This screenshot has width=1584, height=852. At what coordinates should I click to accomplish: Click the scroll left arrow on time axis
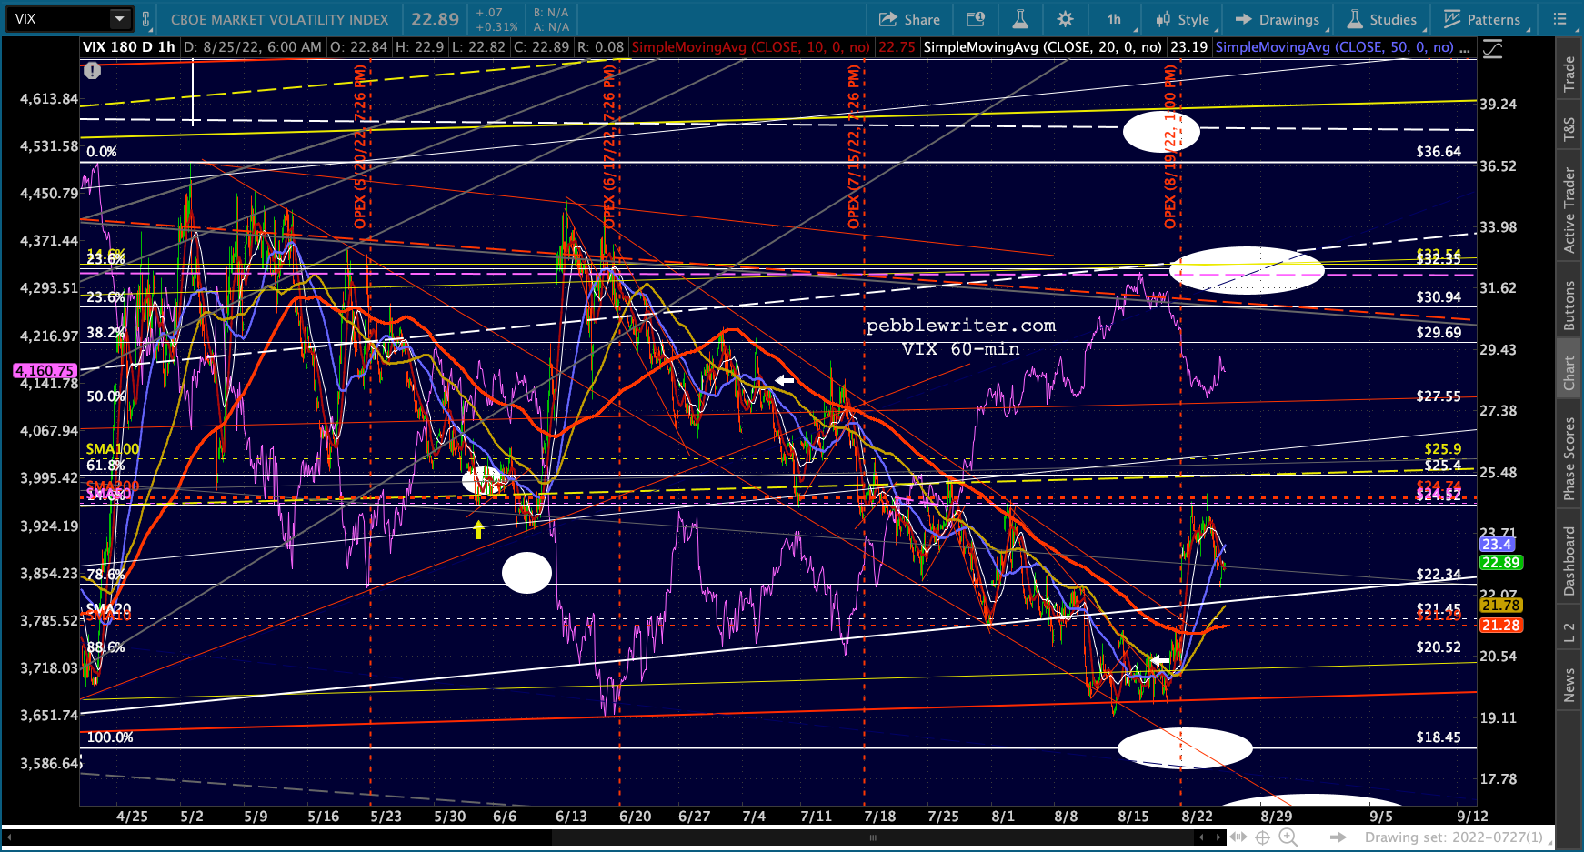pos(1201,837)
